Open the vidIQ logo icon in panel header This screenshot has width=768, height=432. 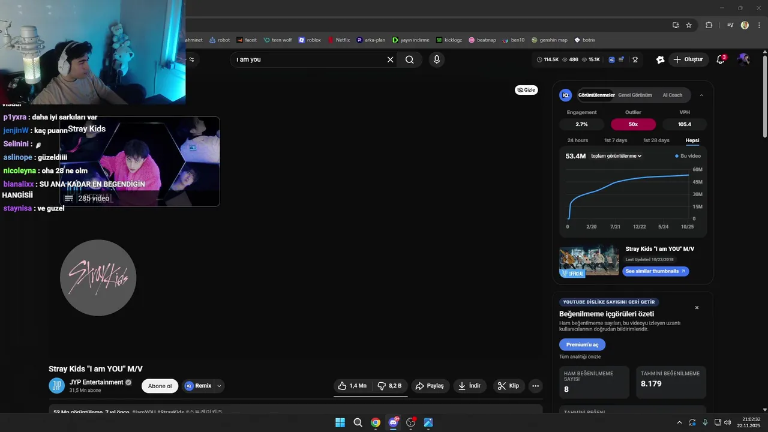click(x=565, y=95)
